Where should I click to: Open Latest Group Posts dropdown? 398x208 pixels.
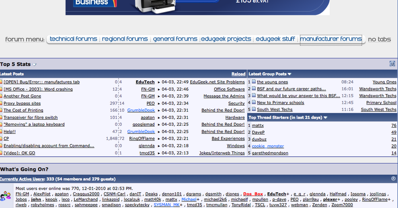coord(289,74)
